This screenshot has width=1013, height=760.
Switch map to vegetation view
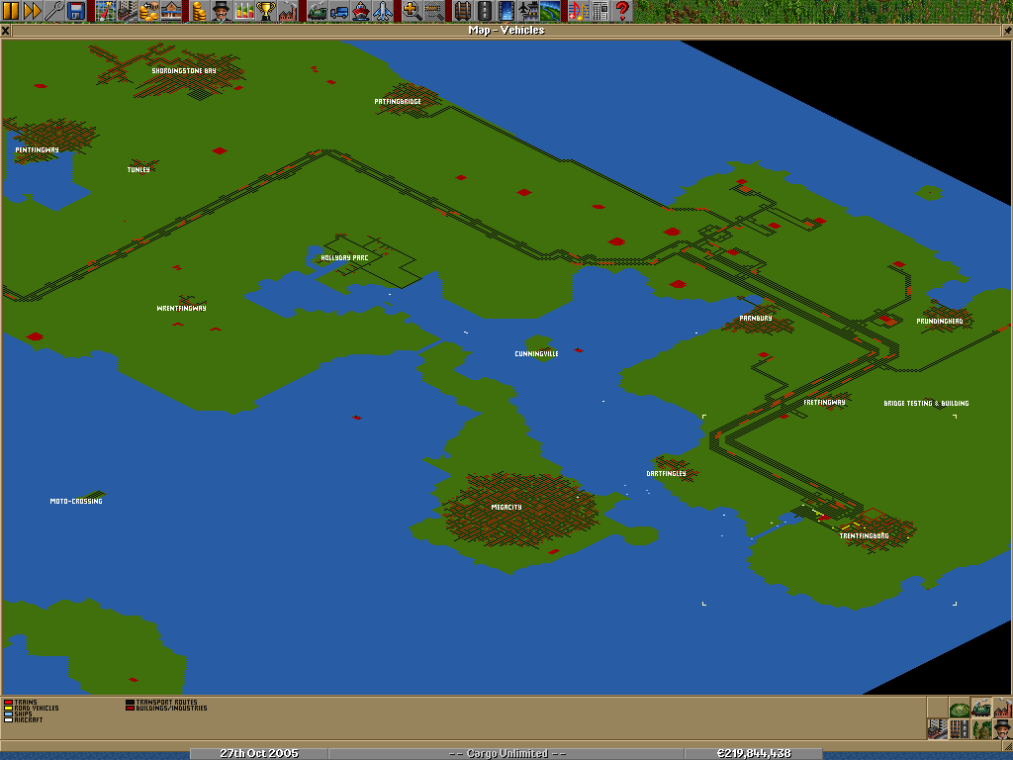pyautogui.click(x=981, y=729)
